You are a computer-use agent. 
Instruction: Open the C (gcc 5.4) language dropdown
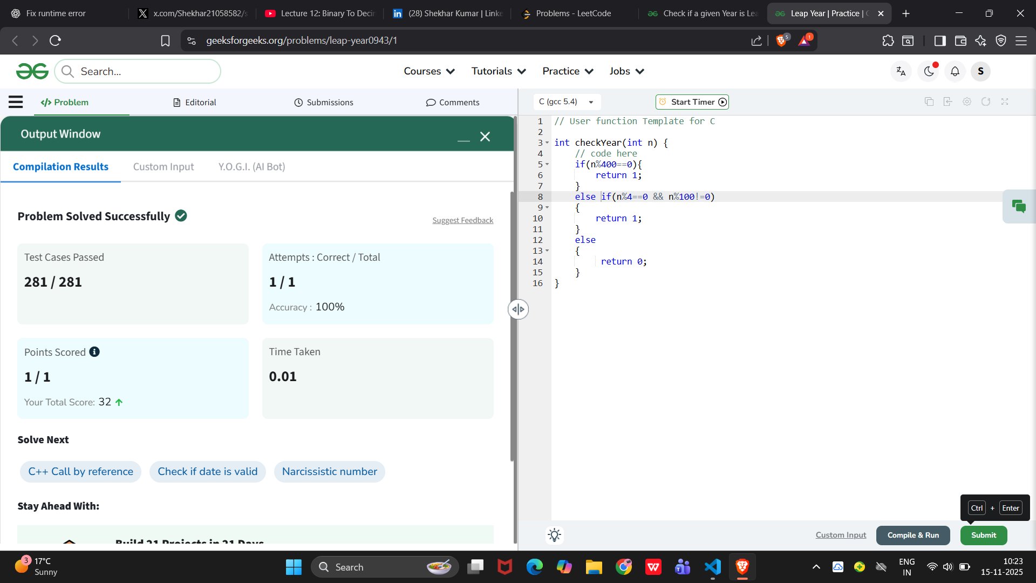(566, 102)
